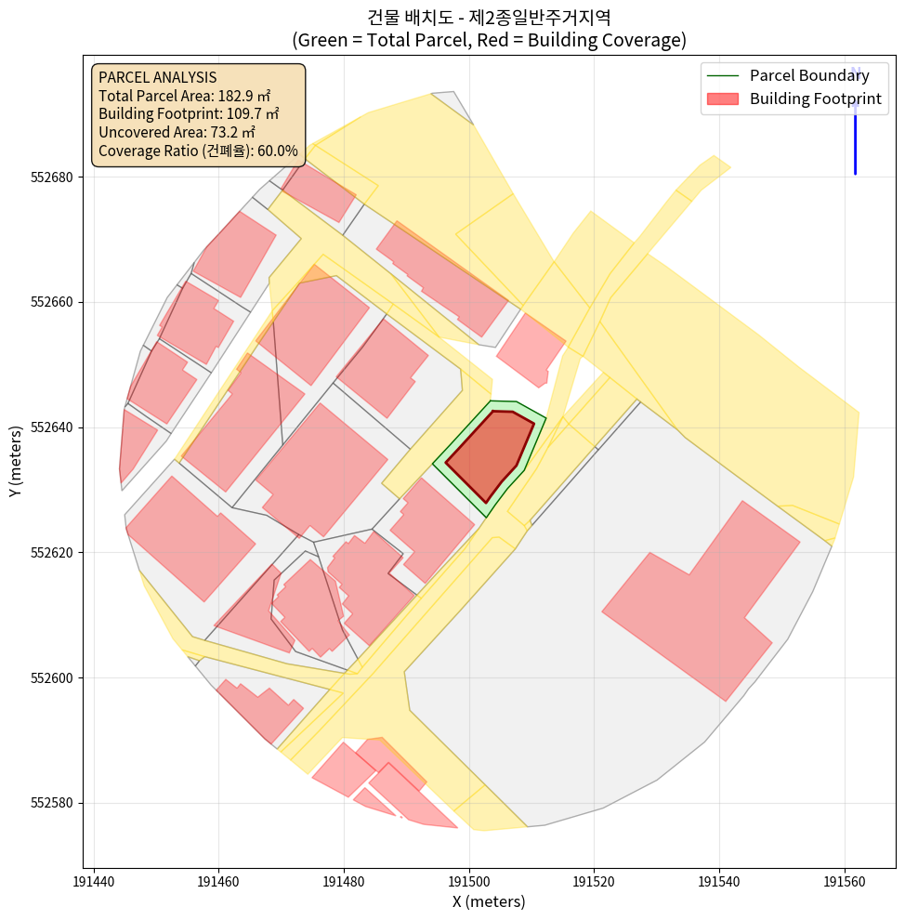Viewport: 905px width, 920px height.
Task: Click the 191500 x-axis tick label
Action: [468, 880]
